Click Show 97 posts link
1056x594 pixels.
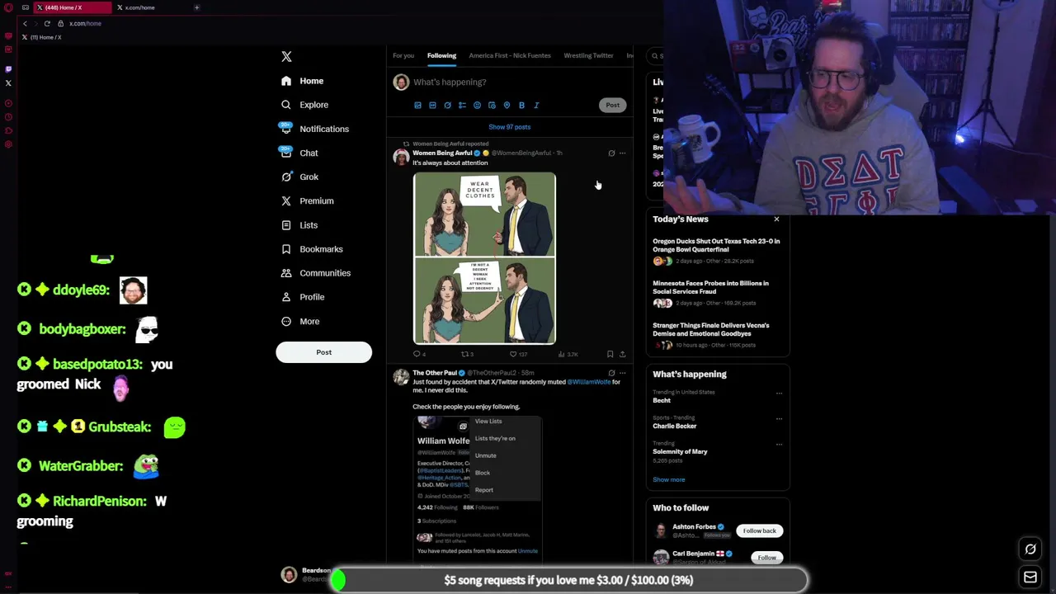tap(509, 127)
